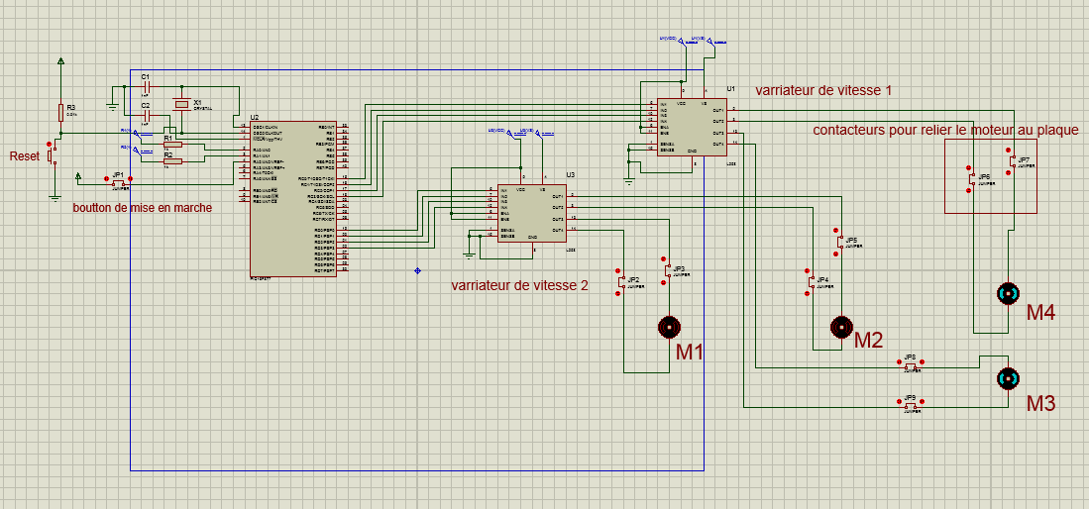Image resolution: width=1089 pixels, height=509 pixels.
Task: Click the ground symbol below U1 sense pins
Action: pos(628,182)
